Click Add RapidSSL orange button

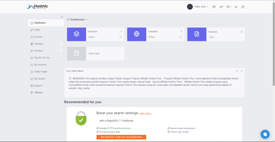tap(121, 137)
